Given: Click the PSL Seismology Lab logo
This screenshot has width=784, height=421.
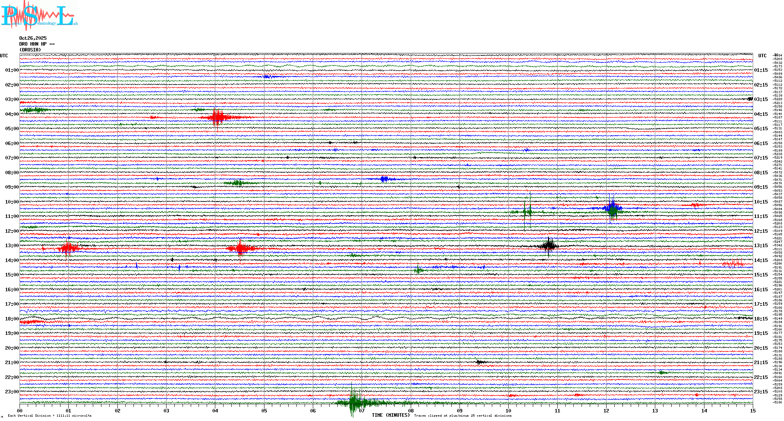Looking at the screenshot, I should (38, 16).
